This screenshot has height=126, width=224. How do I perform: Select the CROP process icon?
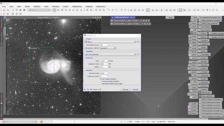tap(193, 27)
